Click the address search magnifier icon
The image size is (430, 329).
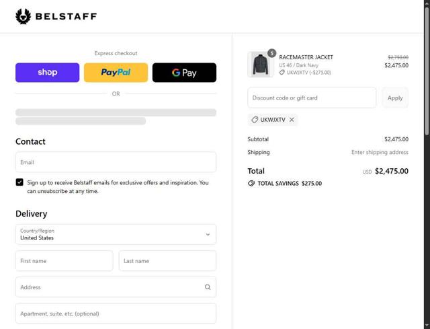208,287
